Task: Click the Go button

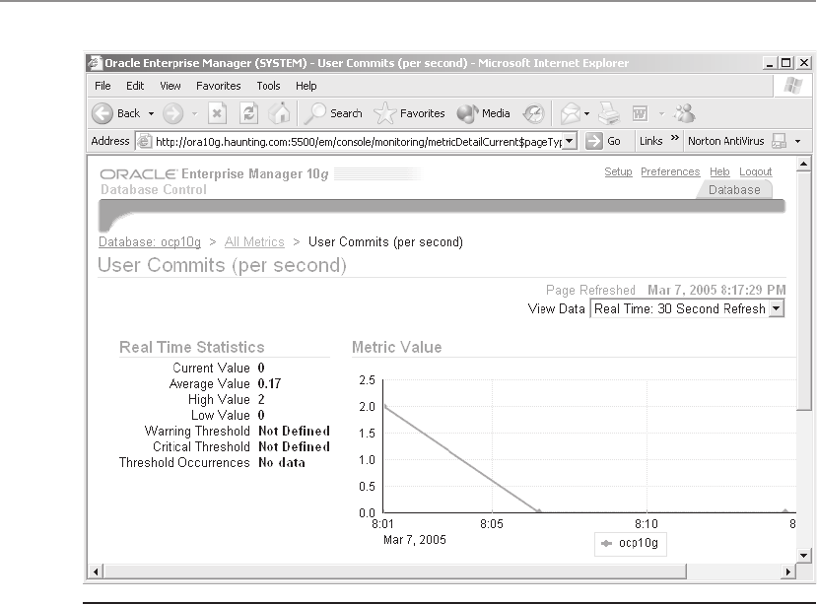Action: pos(603,141)
